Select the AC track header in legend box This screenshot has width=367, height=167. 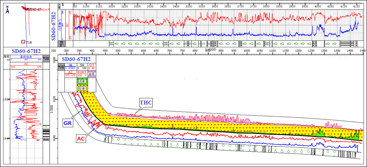(70, 74)
